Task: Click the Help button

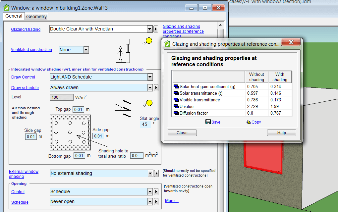Action: [281, 133]
